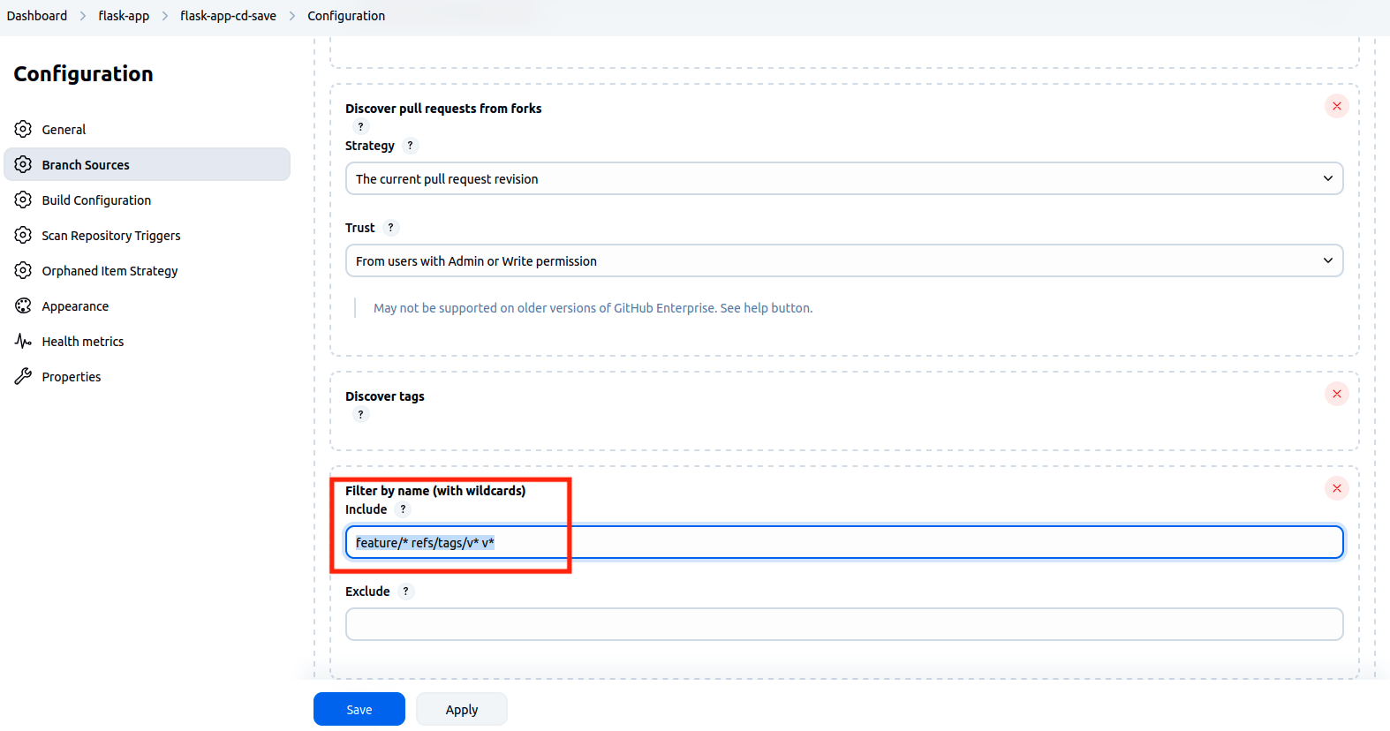
Task: Click into the Exclude text field
Action: coord(843,624)
